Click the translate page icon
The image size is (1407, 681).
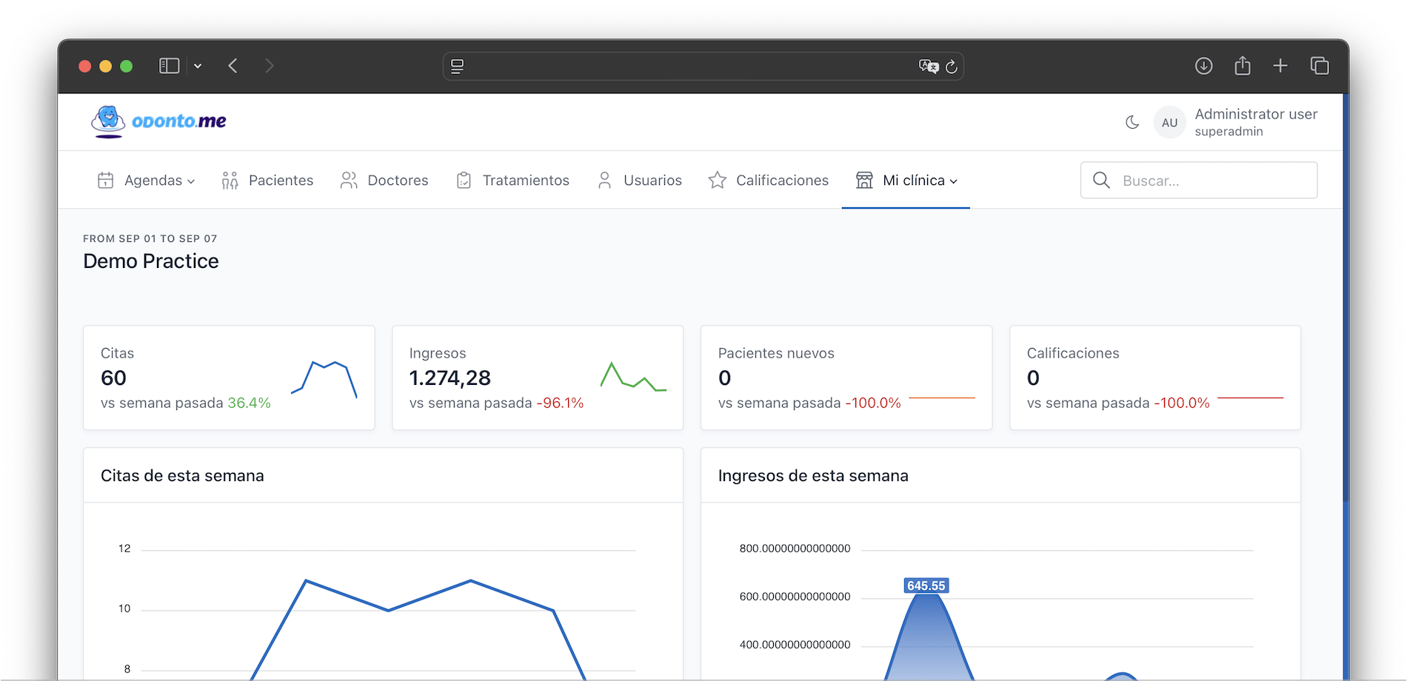(929, 66)
